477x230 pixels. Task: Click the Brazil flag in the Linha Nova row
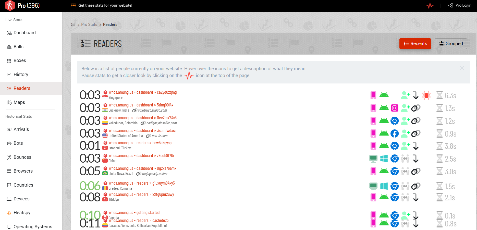105,174
